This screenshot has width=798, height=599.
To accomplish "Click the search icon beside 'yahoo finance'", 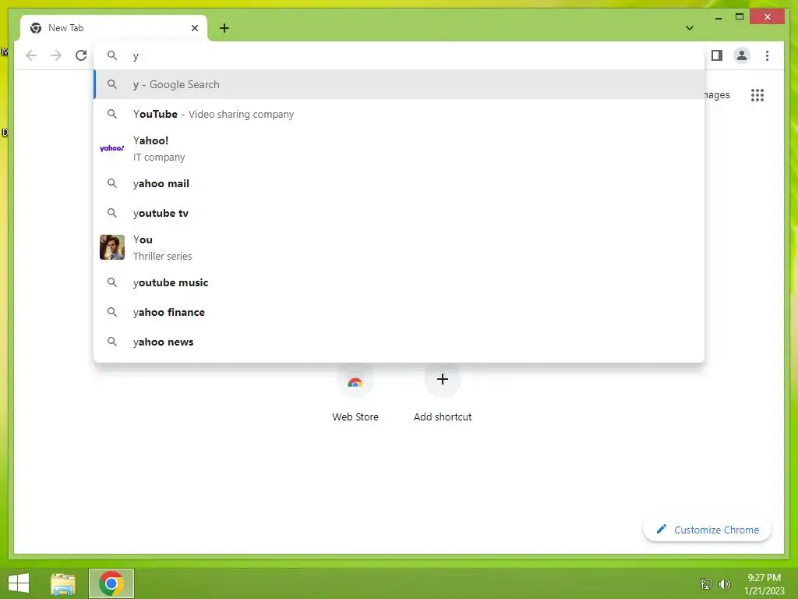I will click(x=112, y=312).
